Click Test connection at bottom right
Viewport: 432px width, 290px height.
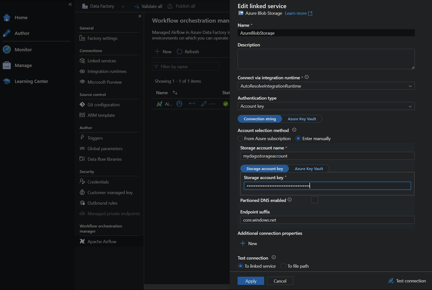tap(407, 280)
